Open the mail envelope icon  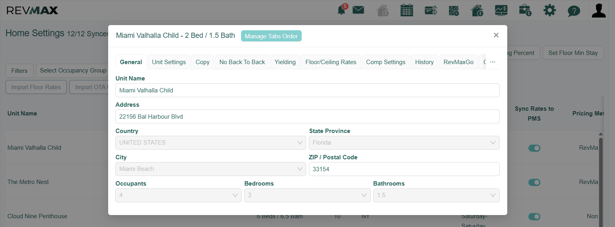coord(358,10)
